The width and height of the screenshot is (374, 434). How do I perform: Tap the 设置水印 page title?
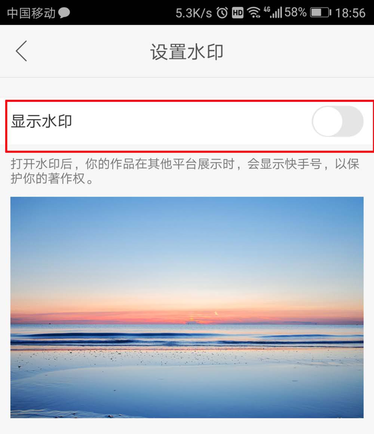[x=187, y=52]
